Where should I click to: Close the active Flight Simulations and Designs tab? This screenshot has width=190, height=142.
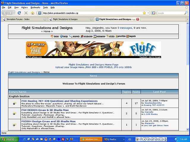(x=137, y=19)
